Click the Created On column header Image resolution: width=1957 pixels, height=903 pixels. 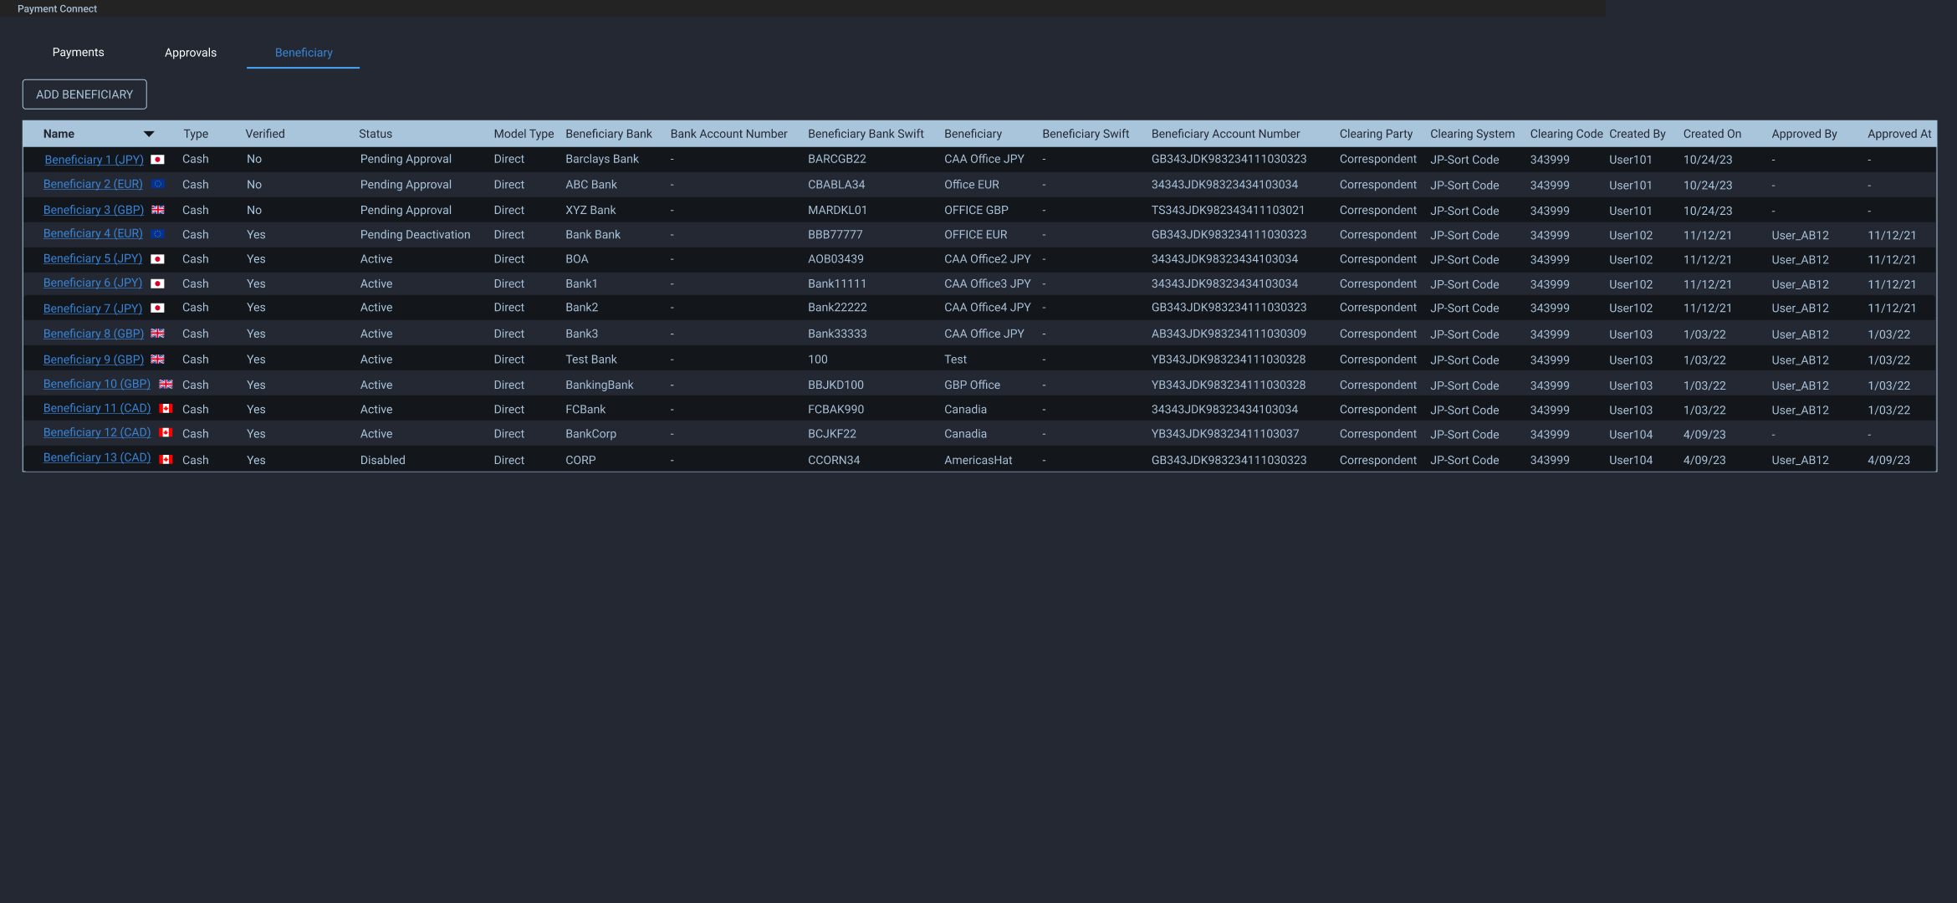(1712, 134)
